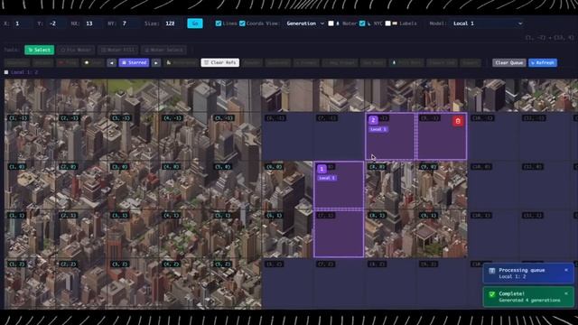The height and width of the screenshot is (325, 578).
Task: Click the Local 1 label under badge 2
Action: point(378,129)
